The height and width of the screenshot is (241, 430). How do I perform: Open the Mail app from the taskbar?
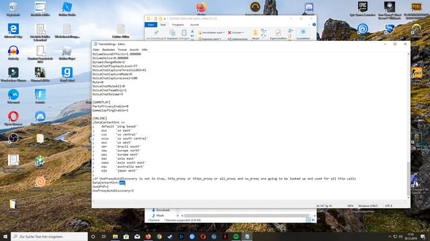(137, 236)
